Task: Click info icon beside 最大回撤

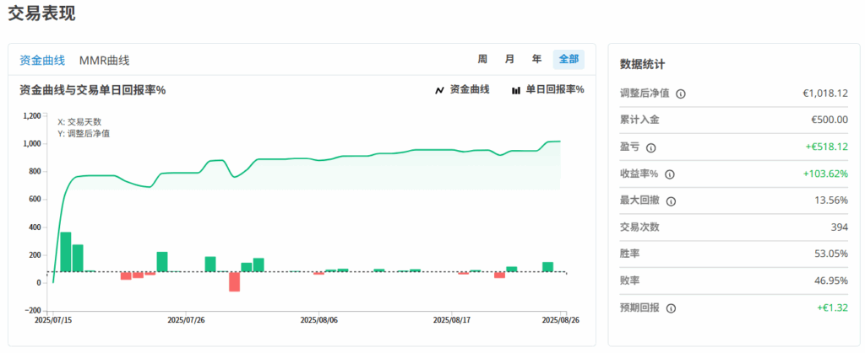Action: coord(672,201)
